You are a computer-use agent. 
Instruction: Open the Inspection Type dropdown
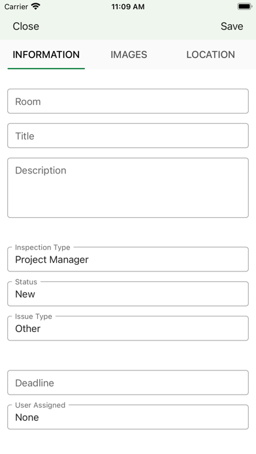click(x=128, y=259)
